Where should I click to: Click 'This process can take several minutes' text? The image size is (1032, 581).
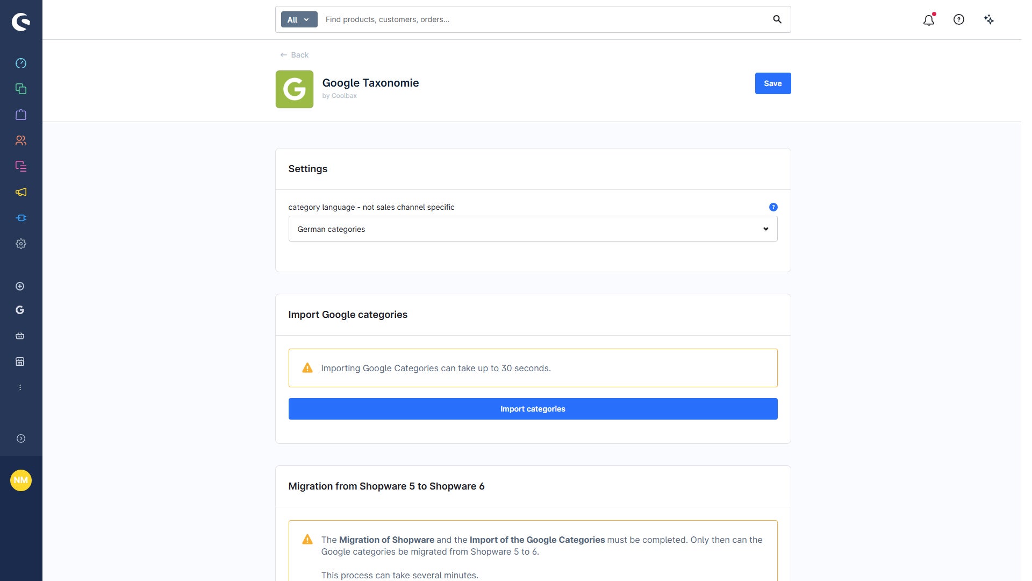point(400,575)
